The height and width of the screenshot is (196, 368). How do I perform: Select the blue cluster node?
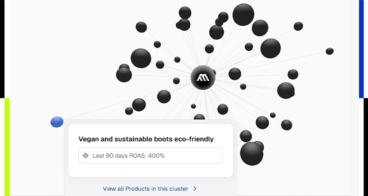coord(57,122)
